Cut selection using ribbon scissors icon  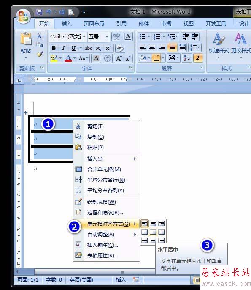[x=40, y=36]
